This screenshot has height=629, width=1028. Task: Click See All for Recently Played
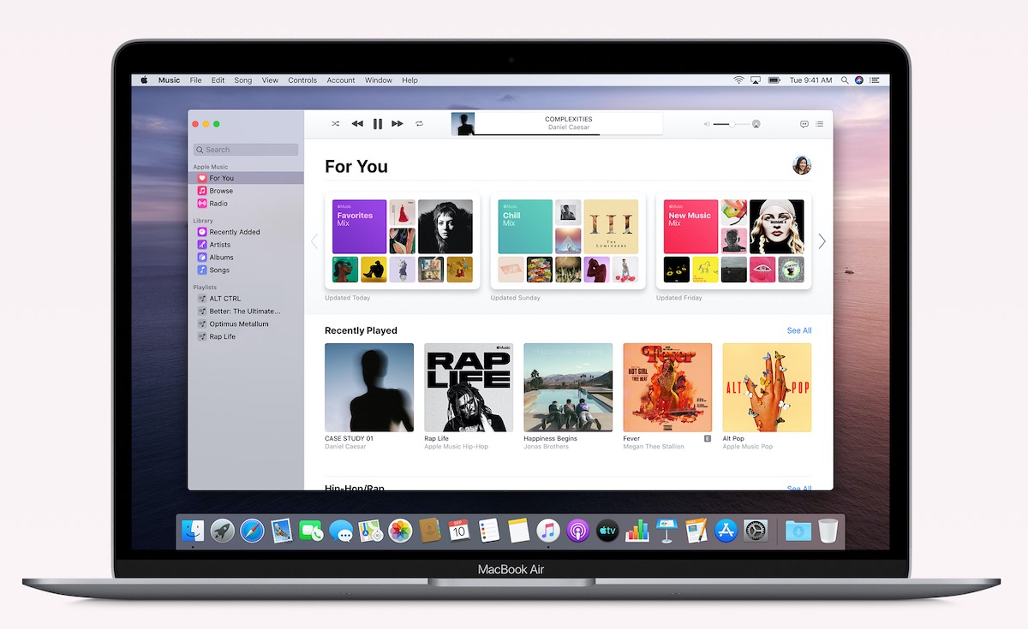799,330
